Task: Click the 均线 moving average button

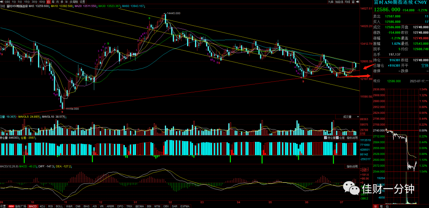Action: pos(348,2)
